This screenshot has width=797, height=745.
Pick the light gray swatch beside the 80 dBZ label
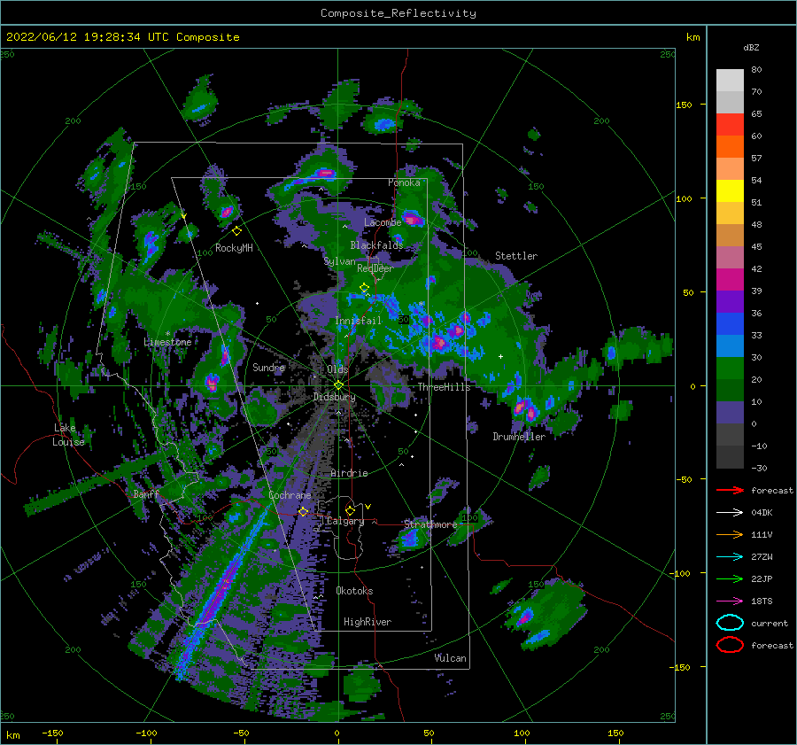pyautogui.click(x=730, y=80)
